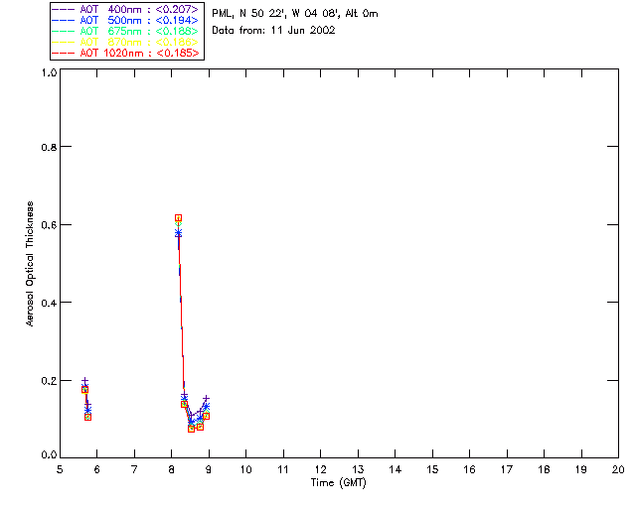Click the x-axis tick label 11
The width and height of the screenshot is (636, 508).
283,469
